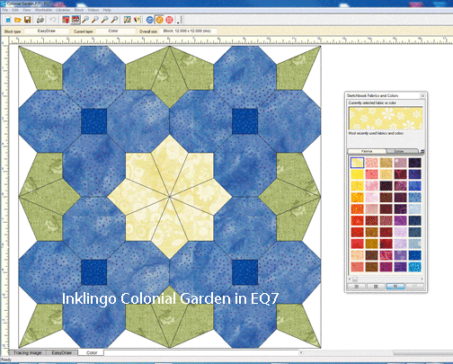Click the palette horizontal scrollbar thumb

(x=355, y=280)
